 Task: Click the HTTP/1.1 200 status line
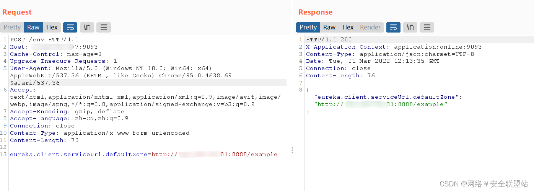tap(329, 39)
